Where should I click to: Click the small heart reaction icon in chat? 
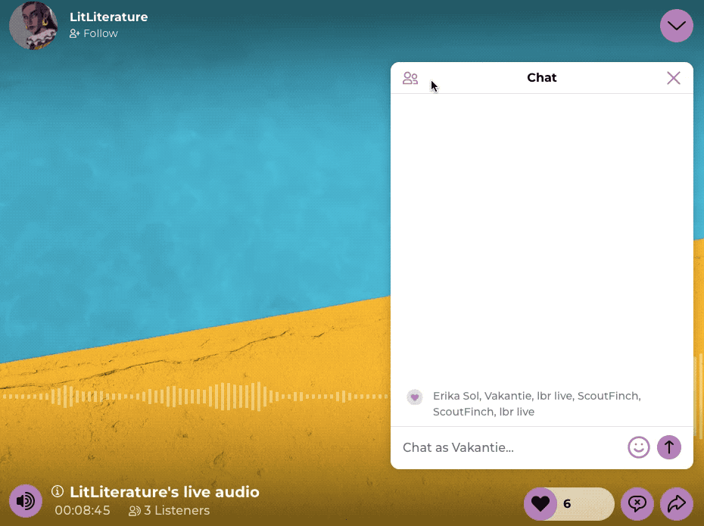click(x=414, y=397)
